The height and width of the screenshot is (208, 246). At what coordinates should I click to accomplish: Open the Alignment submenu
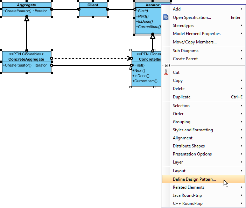203,138
